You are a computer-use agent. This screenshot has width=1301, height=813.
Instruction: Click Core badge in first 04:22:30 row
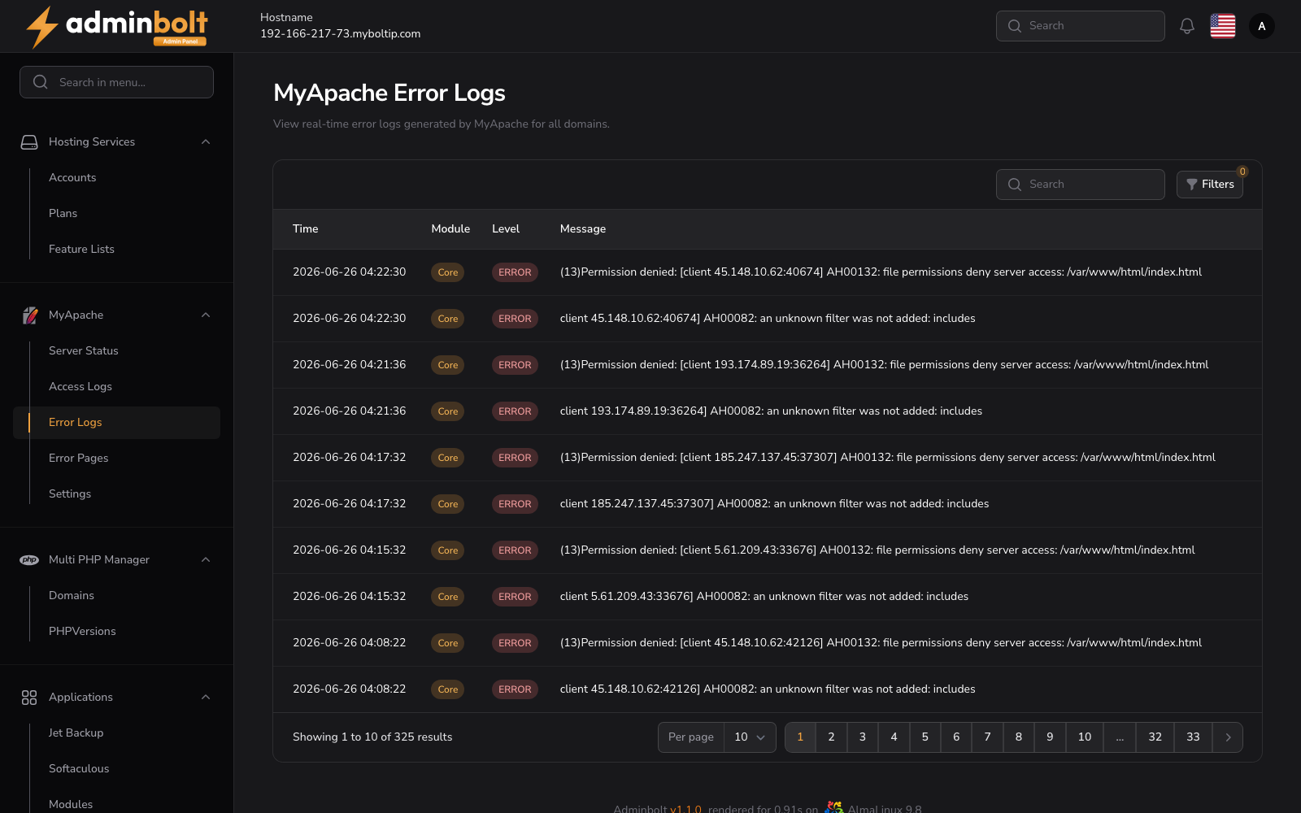448,272
